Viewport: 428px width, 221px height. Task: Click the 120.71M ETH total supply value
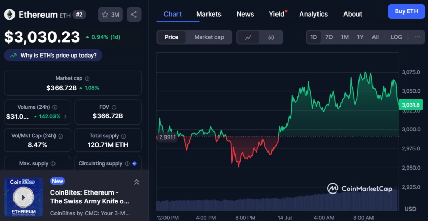coord(108,145)
